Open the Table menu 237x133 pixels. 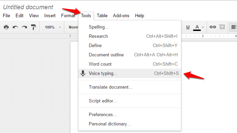coord(102,15)
